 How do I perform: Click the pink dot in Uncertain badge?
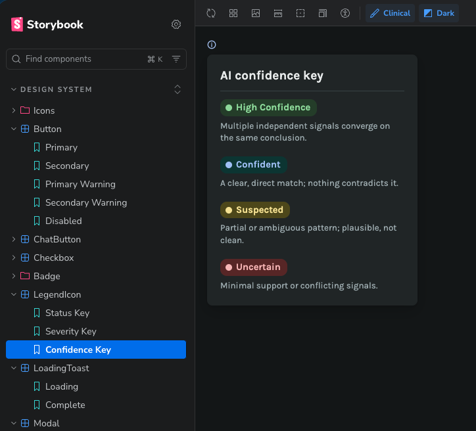[x=229, y=267]
